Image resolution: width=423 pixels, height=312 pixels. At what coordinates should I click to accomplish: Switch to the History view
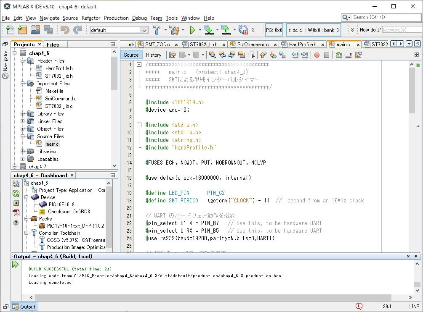pyautogui.click(x=154, y=55)
